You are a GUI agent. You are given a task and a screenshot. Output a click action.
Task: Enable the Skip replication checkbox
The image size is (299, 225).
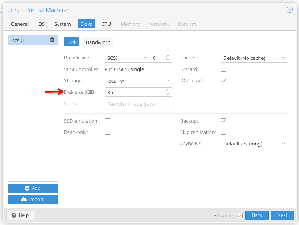[x=223, y=132]
